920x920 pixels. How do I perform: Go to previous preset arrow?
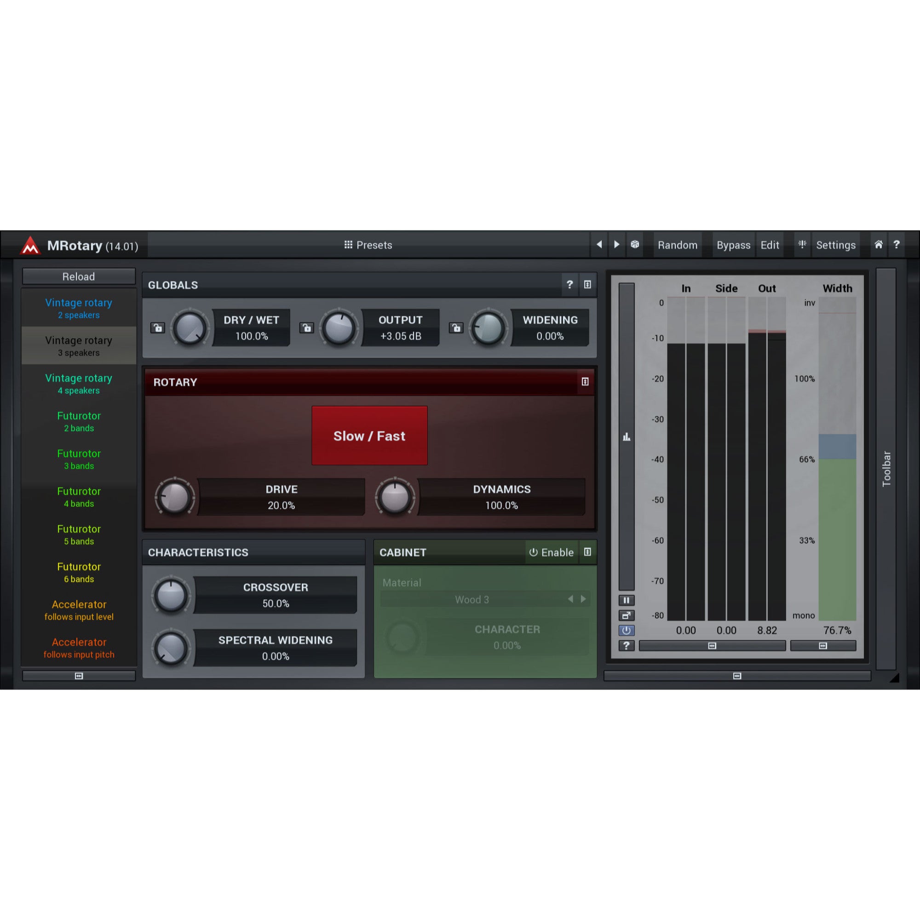click(599, 245)
